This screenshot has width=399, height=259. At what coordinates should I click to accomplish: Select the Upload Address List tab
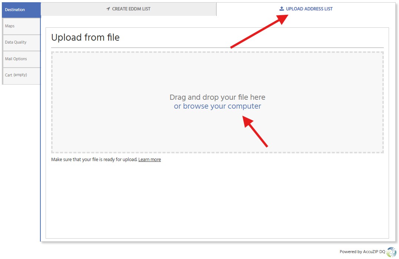coord(306,8)
